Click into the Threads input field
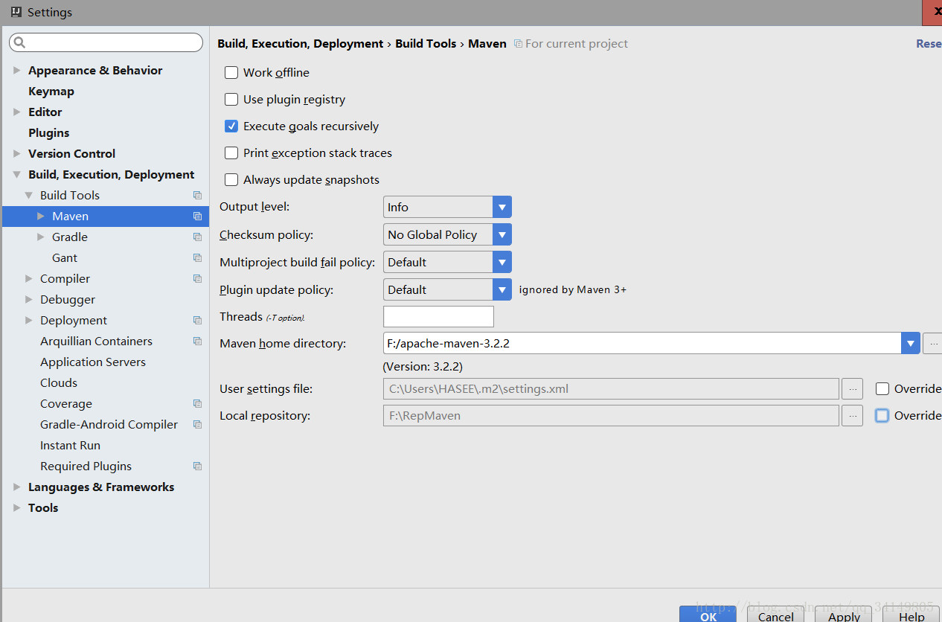 pyautogui.click(x=438, y=316)
